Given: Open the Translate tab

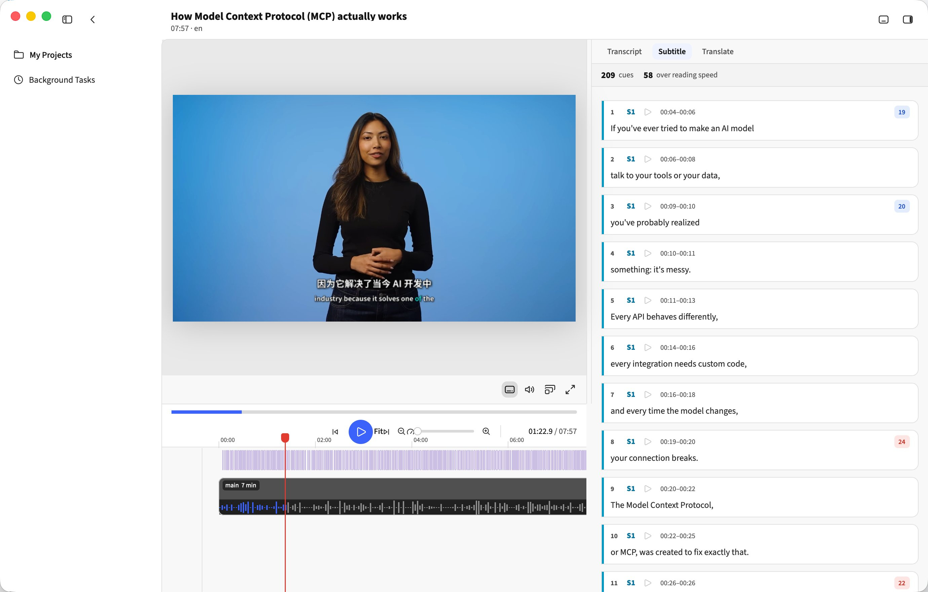Looking at the screenshot, I should coord(718,51).
